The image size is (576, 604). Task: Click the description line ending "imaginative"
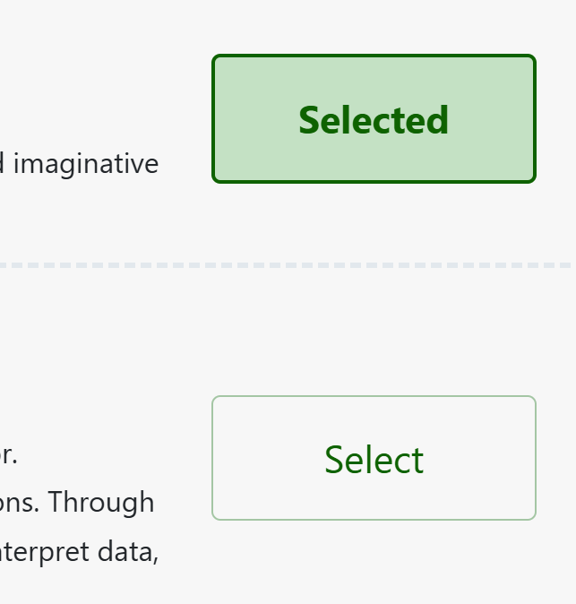[x=81, y=164]
